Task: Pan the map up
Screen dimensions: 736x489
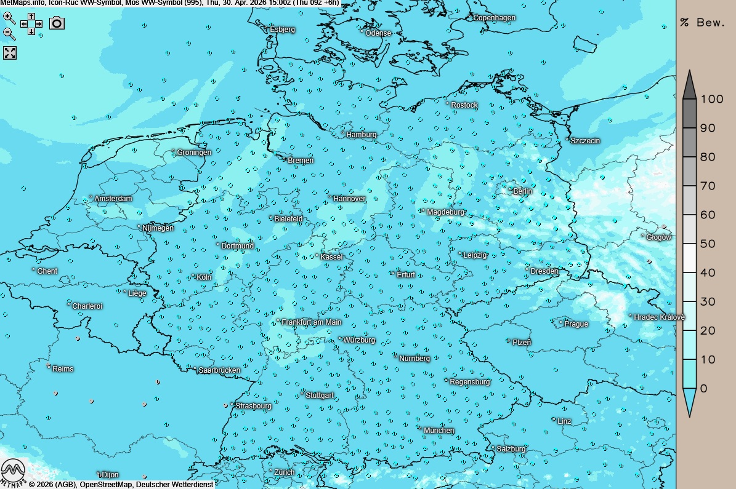Action: point(31,17)
